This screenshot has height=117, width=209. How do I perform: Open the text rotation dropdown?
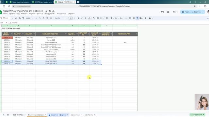point(121,18)
